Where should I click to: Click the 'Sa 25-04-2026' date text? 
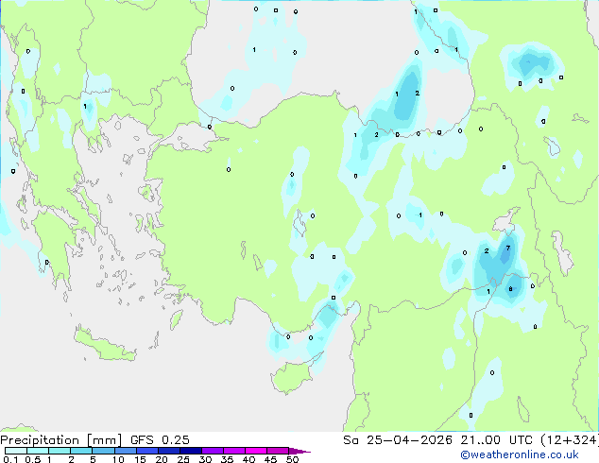[398, 440]
